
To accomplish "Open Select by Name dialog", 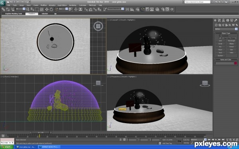I will pos(32,10).
